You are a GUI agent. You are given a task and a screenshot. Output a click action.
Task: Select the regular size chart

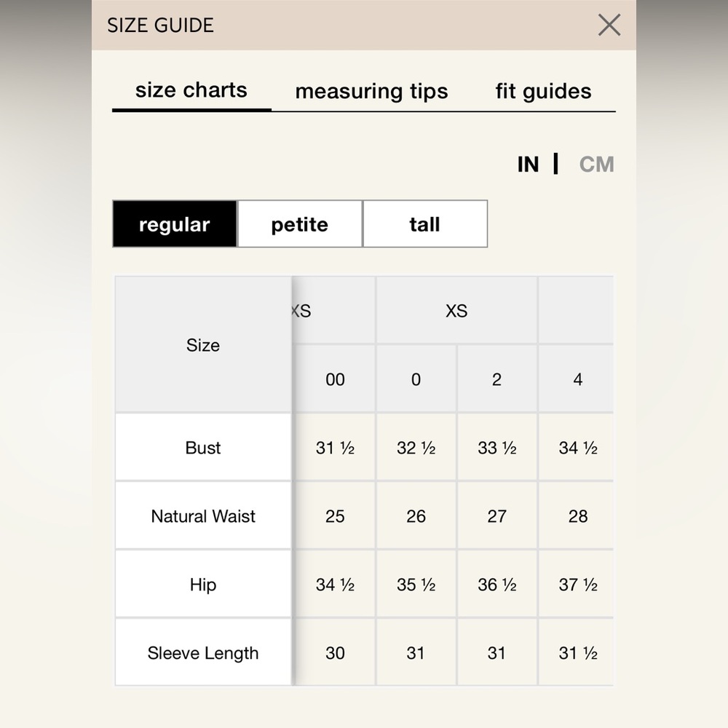(175, 224)
